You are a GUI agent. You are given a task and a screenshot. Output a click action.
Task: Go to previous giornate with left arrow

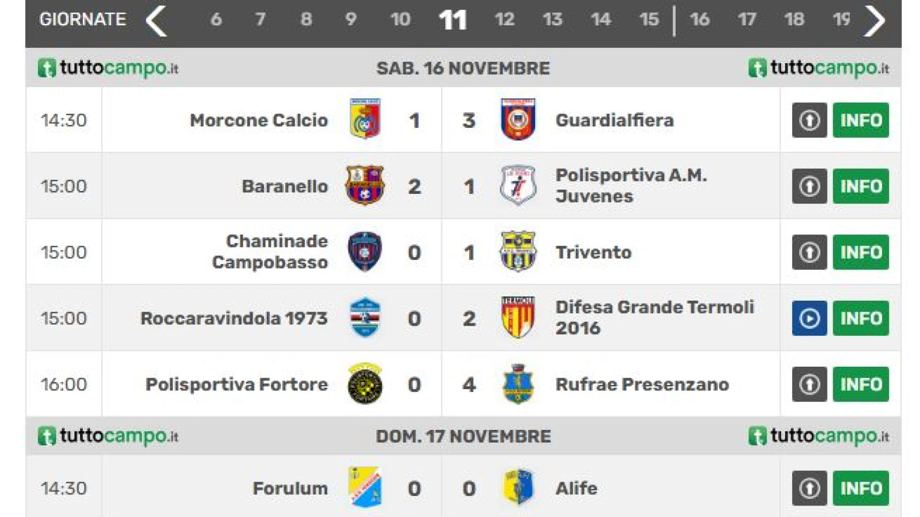click(156, 21)
